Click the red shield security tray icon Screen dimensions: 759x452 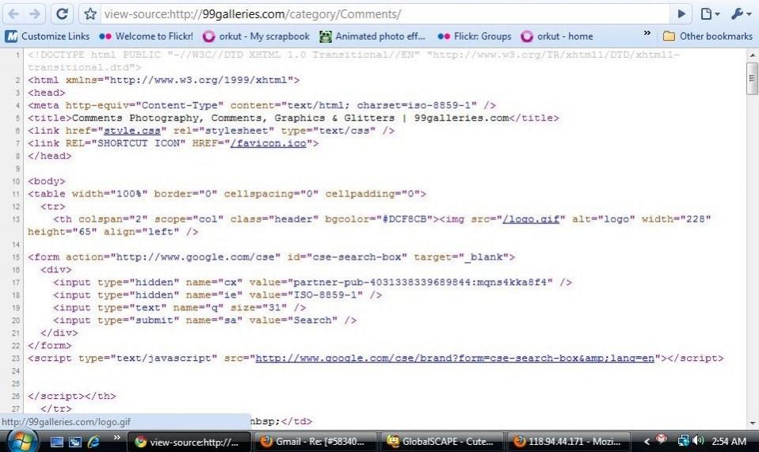pos(662,439)
